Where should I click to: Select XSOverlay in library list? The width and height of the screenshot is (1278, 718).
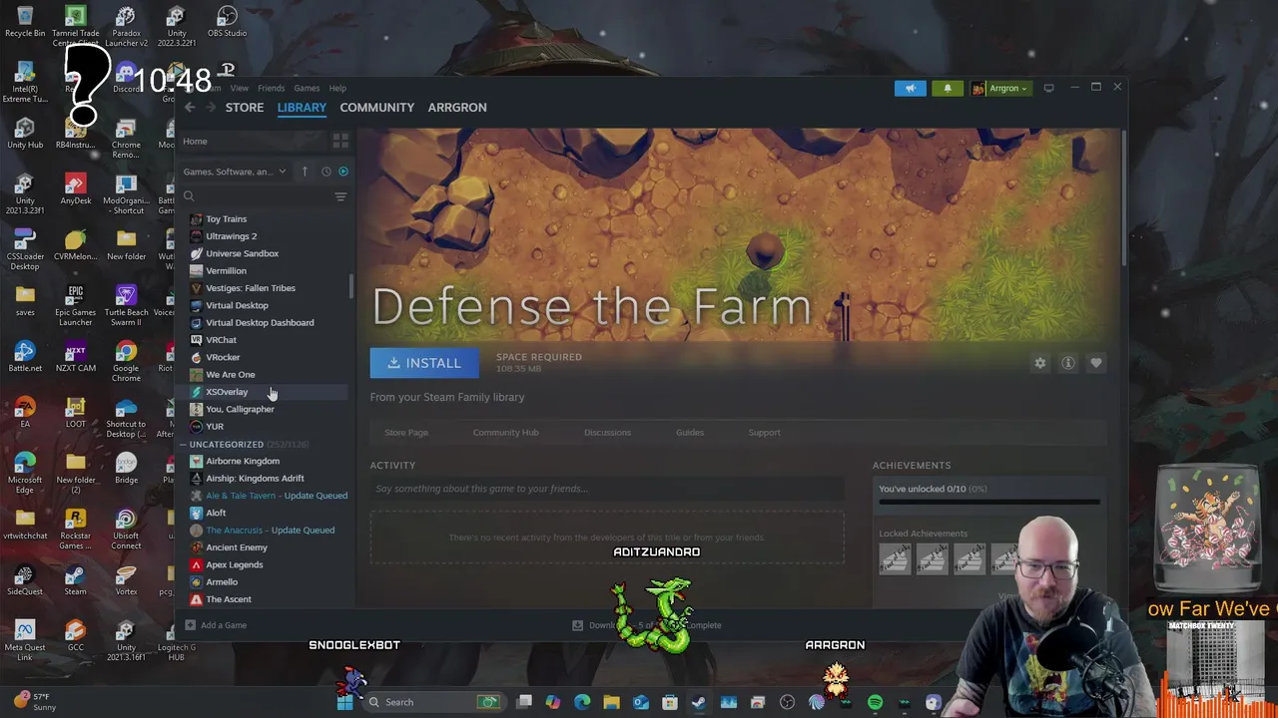point(227,392)
